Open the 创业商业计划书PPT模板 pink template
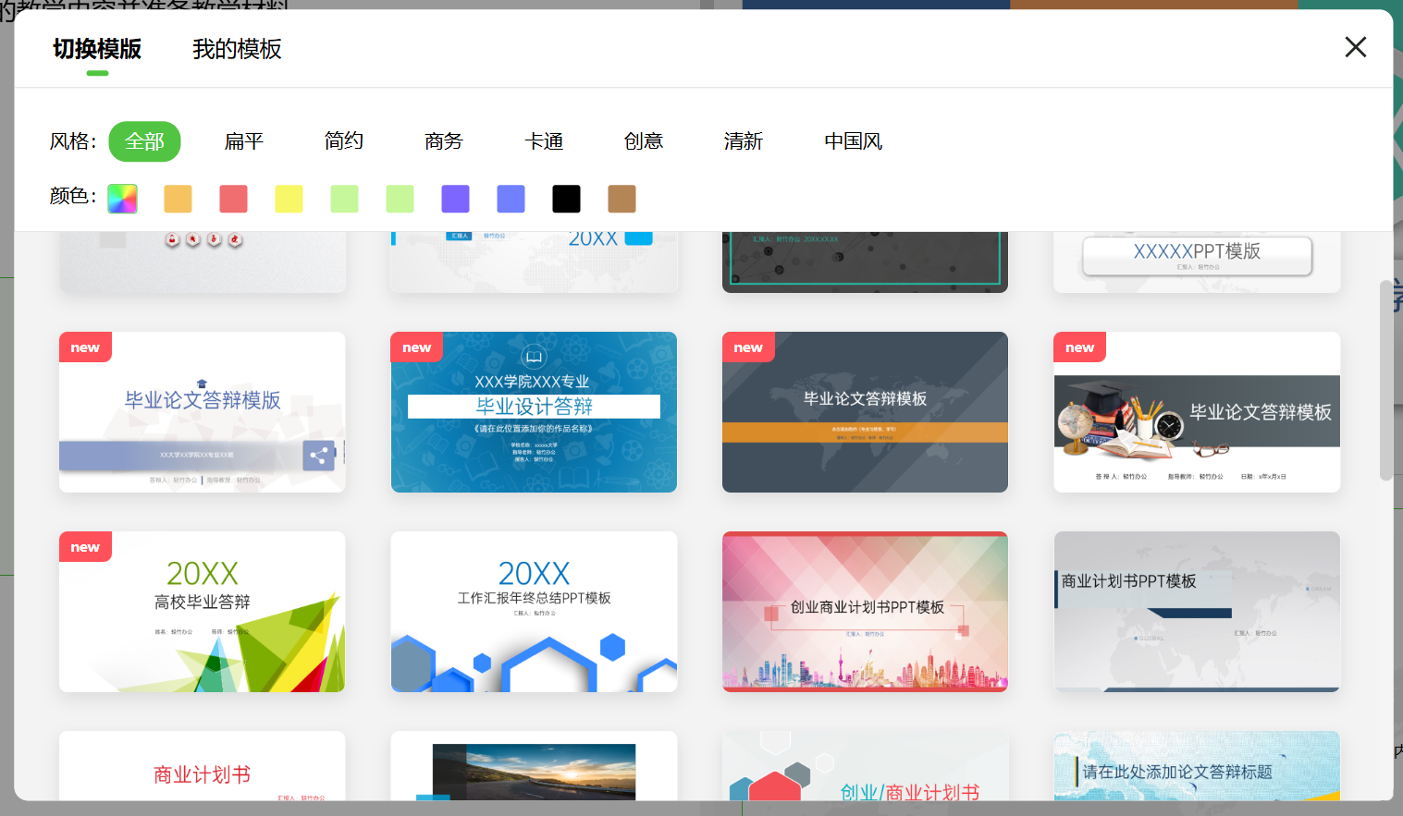 864,611
